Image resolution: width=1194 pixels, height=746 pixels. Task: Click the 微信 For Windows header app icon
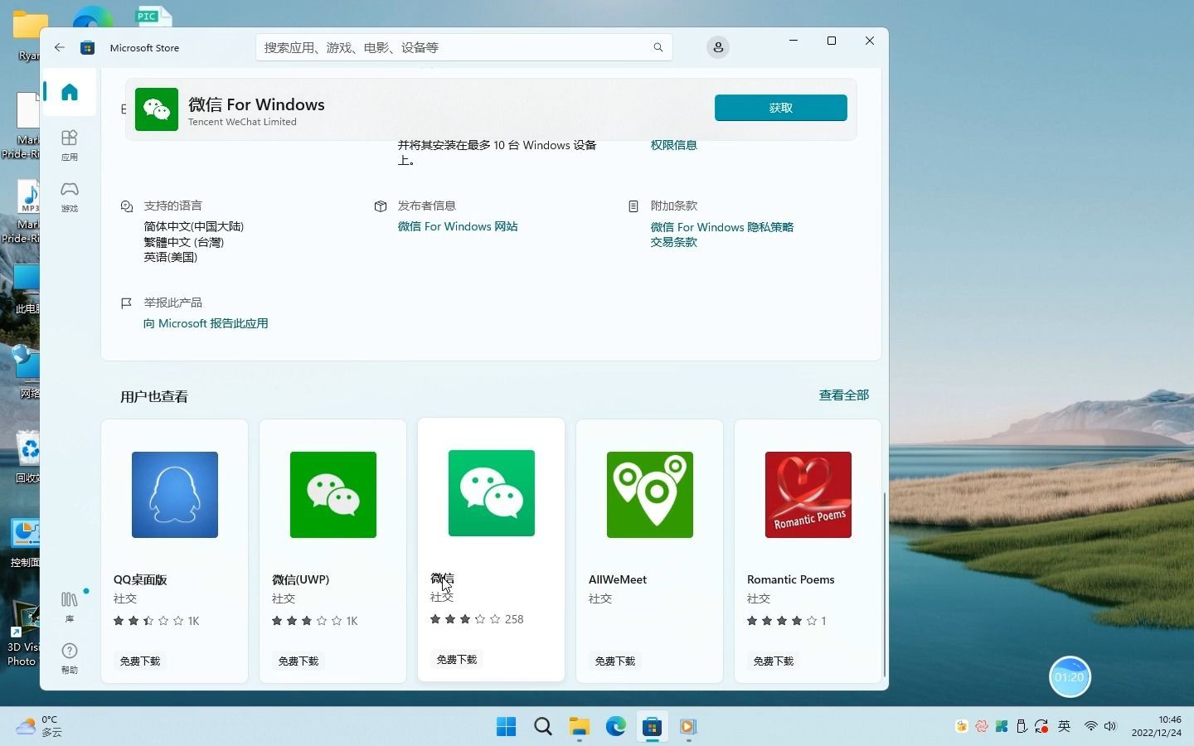(157, 109)
